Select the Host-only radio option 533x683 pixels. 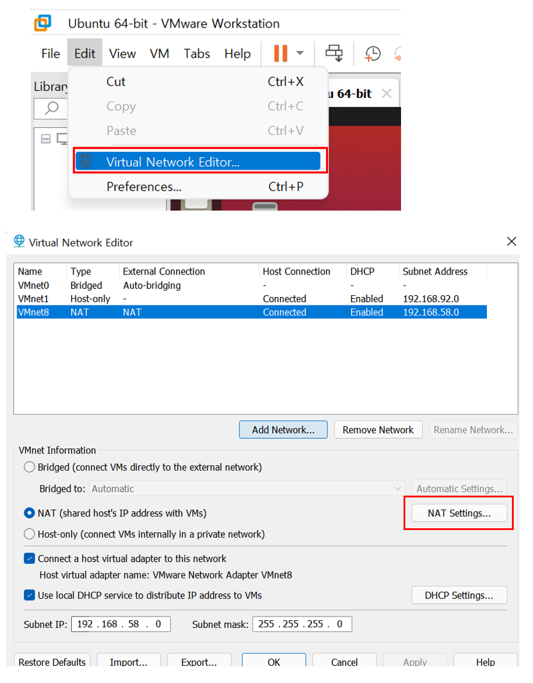[x=29, y=534]
